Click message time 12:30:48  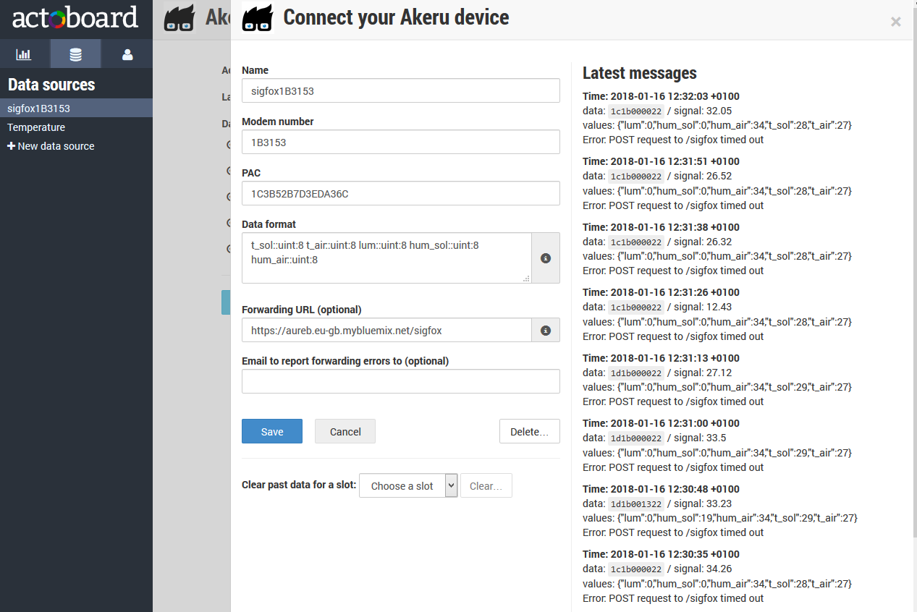[661, 489]
